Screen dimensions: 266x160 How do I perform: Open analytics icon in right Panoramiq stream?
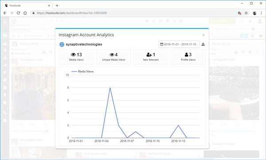236,52
